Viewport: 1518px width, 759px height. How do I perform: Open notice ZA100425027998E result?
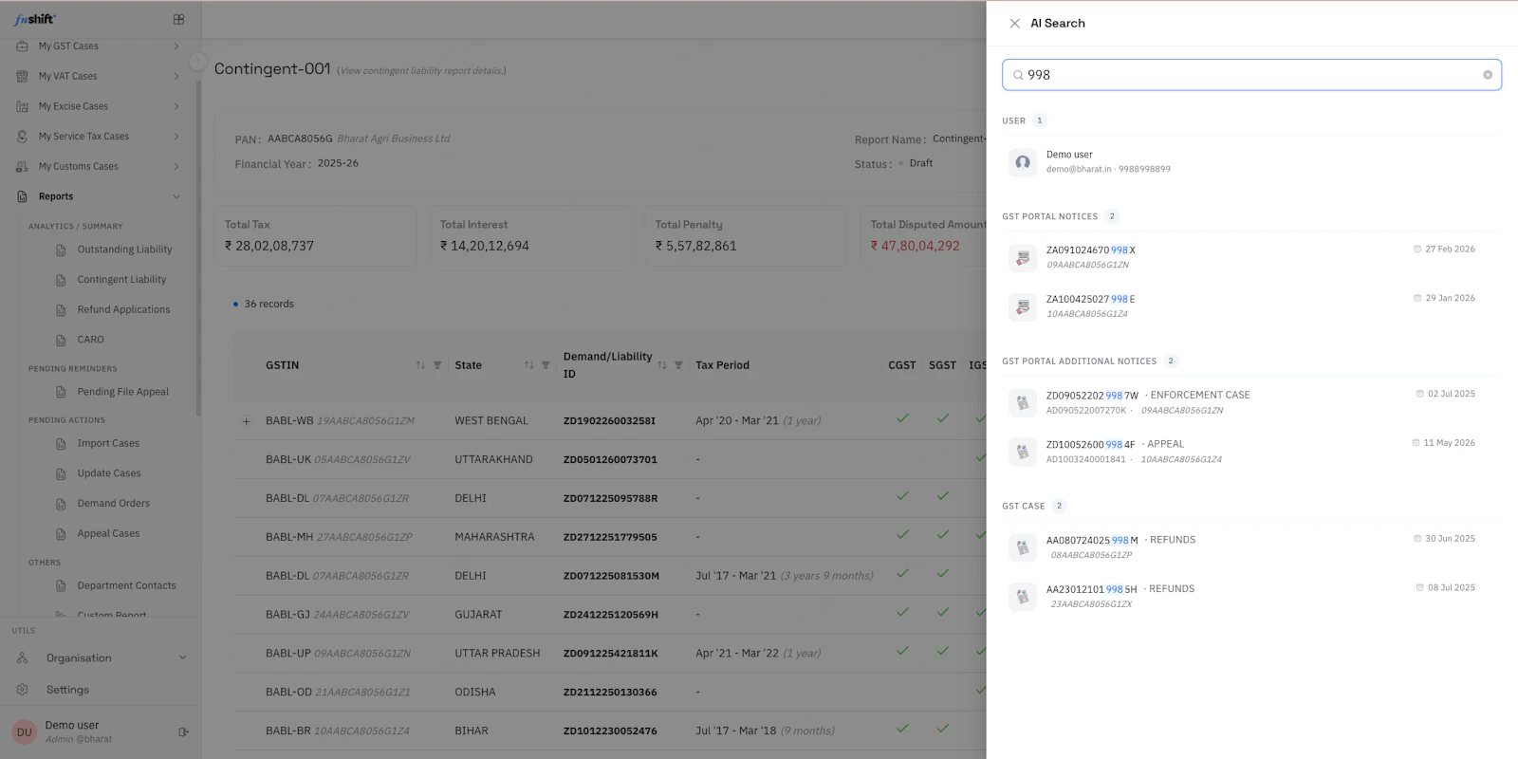[1251, 305]
